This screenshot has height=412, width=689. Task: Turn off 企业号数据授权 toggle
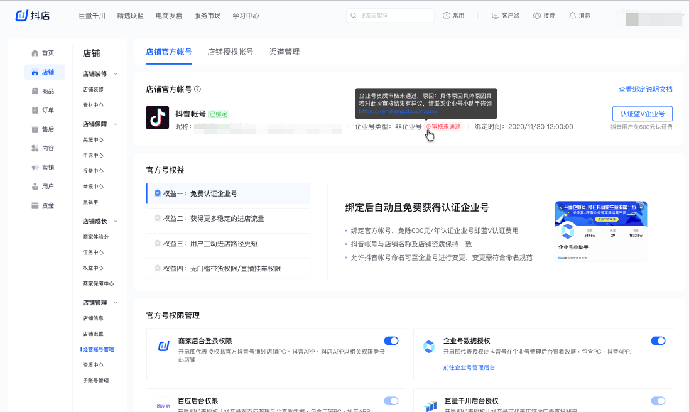tap(658, 340)
